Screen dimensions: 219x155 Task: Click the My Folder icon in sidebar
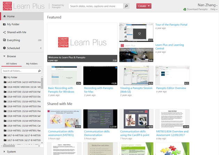coord(5,24)
